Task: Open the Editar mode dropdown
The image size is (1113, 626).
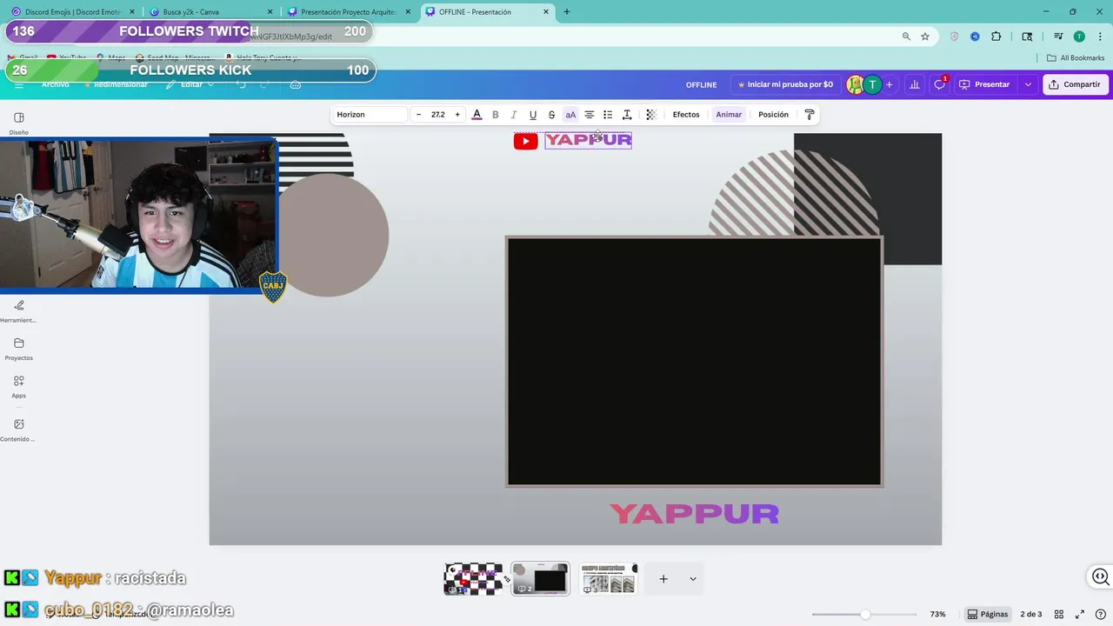Action: (x=190, y=84)
